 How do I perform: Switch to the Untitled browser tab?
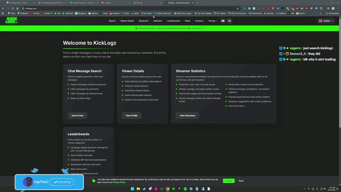115,3
